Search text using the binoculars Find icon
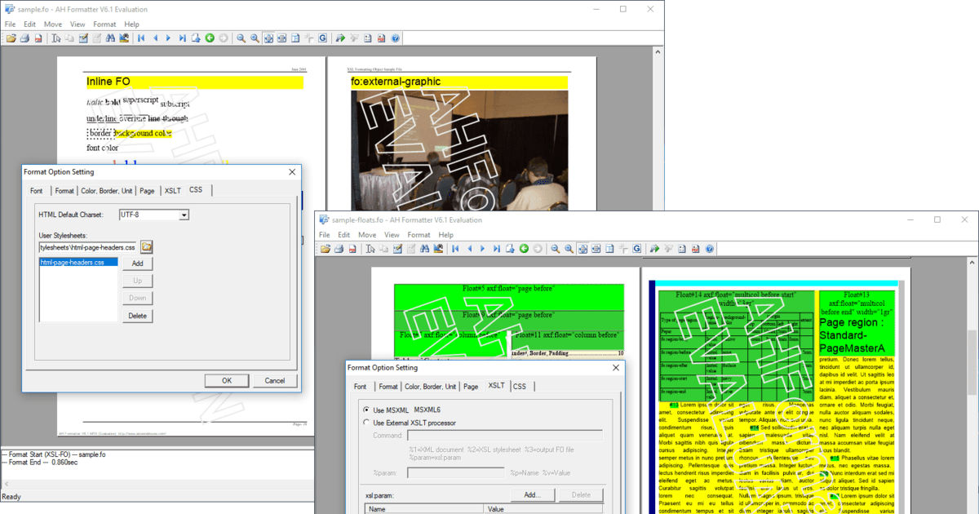 [109, 38]
